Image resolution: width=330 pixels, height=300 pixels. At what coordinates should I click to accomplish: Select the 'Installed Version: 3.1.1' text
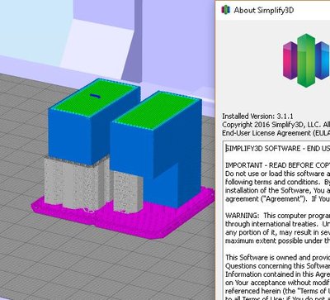[257, 116]
